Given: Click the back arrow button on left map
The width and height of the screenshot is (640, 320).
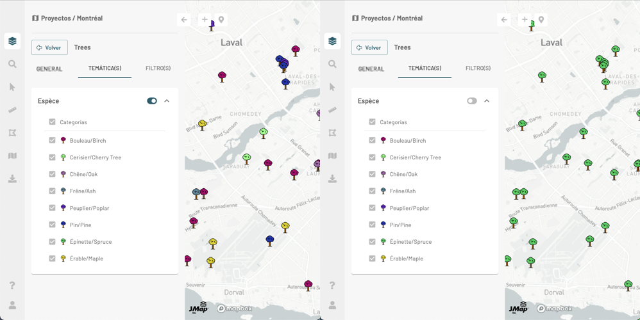Looking at the screenshot, I should tap(184, 20).
